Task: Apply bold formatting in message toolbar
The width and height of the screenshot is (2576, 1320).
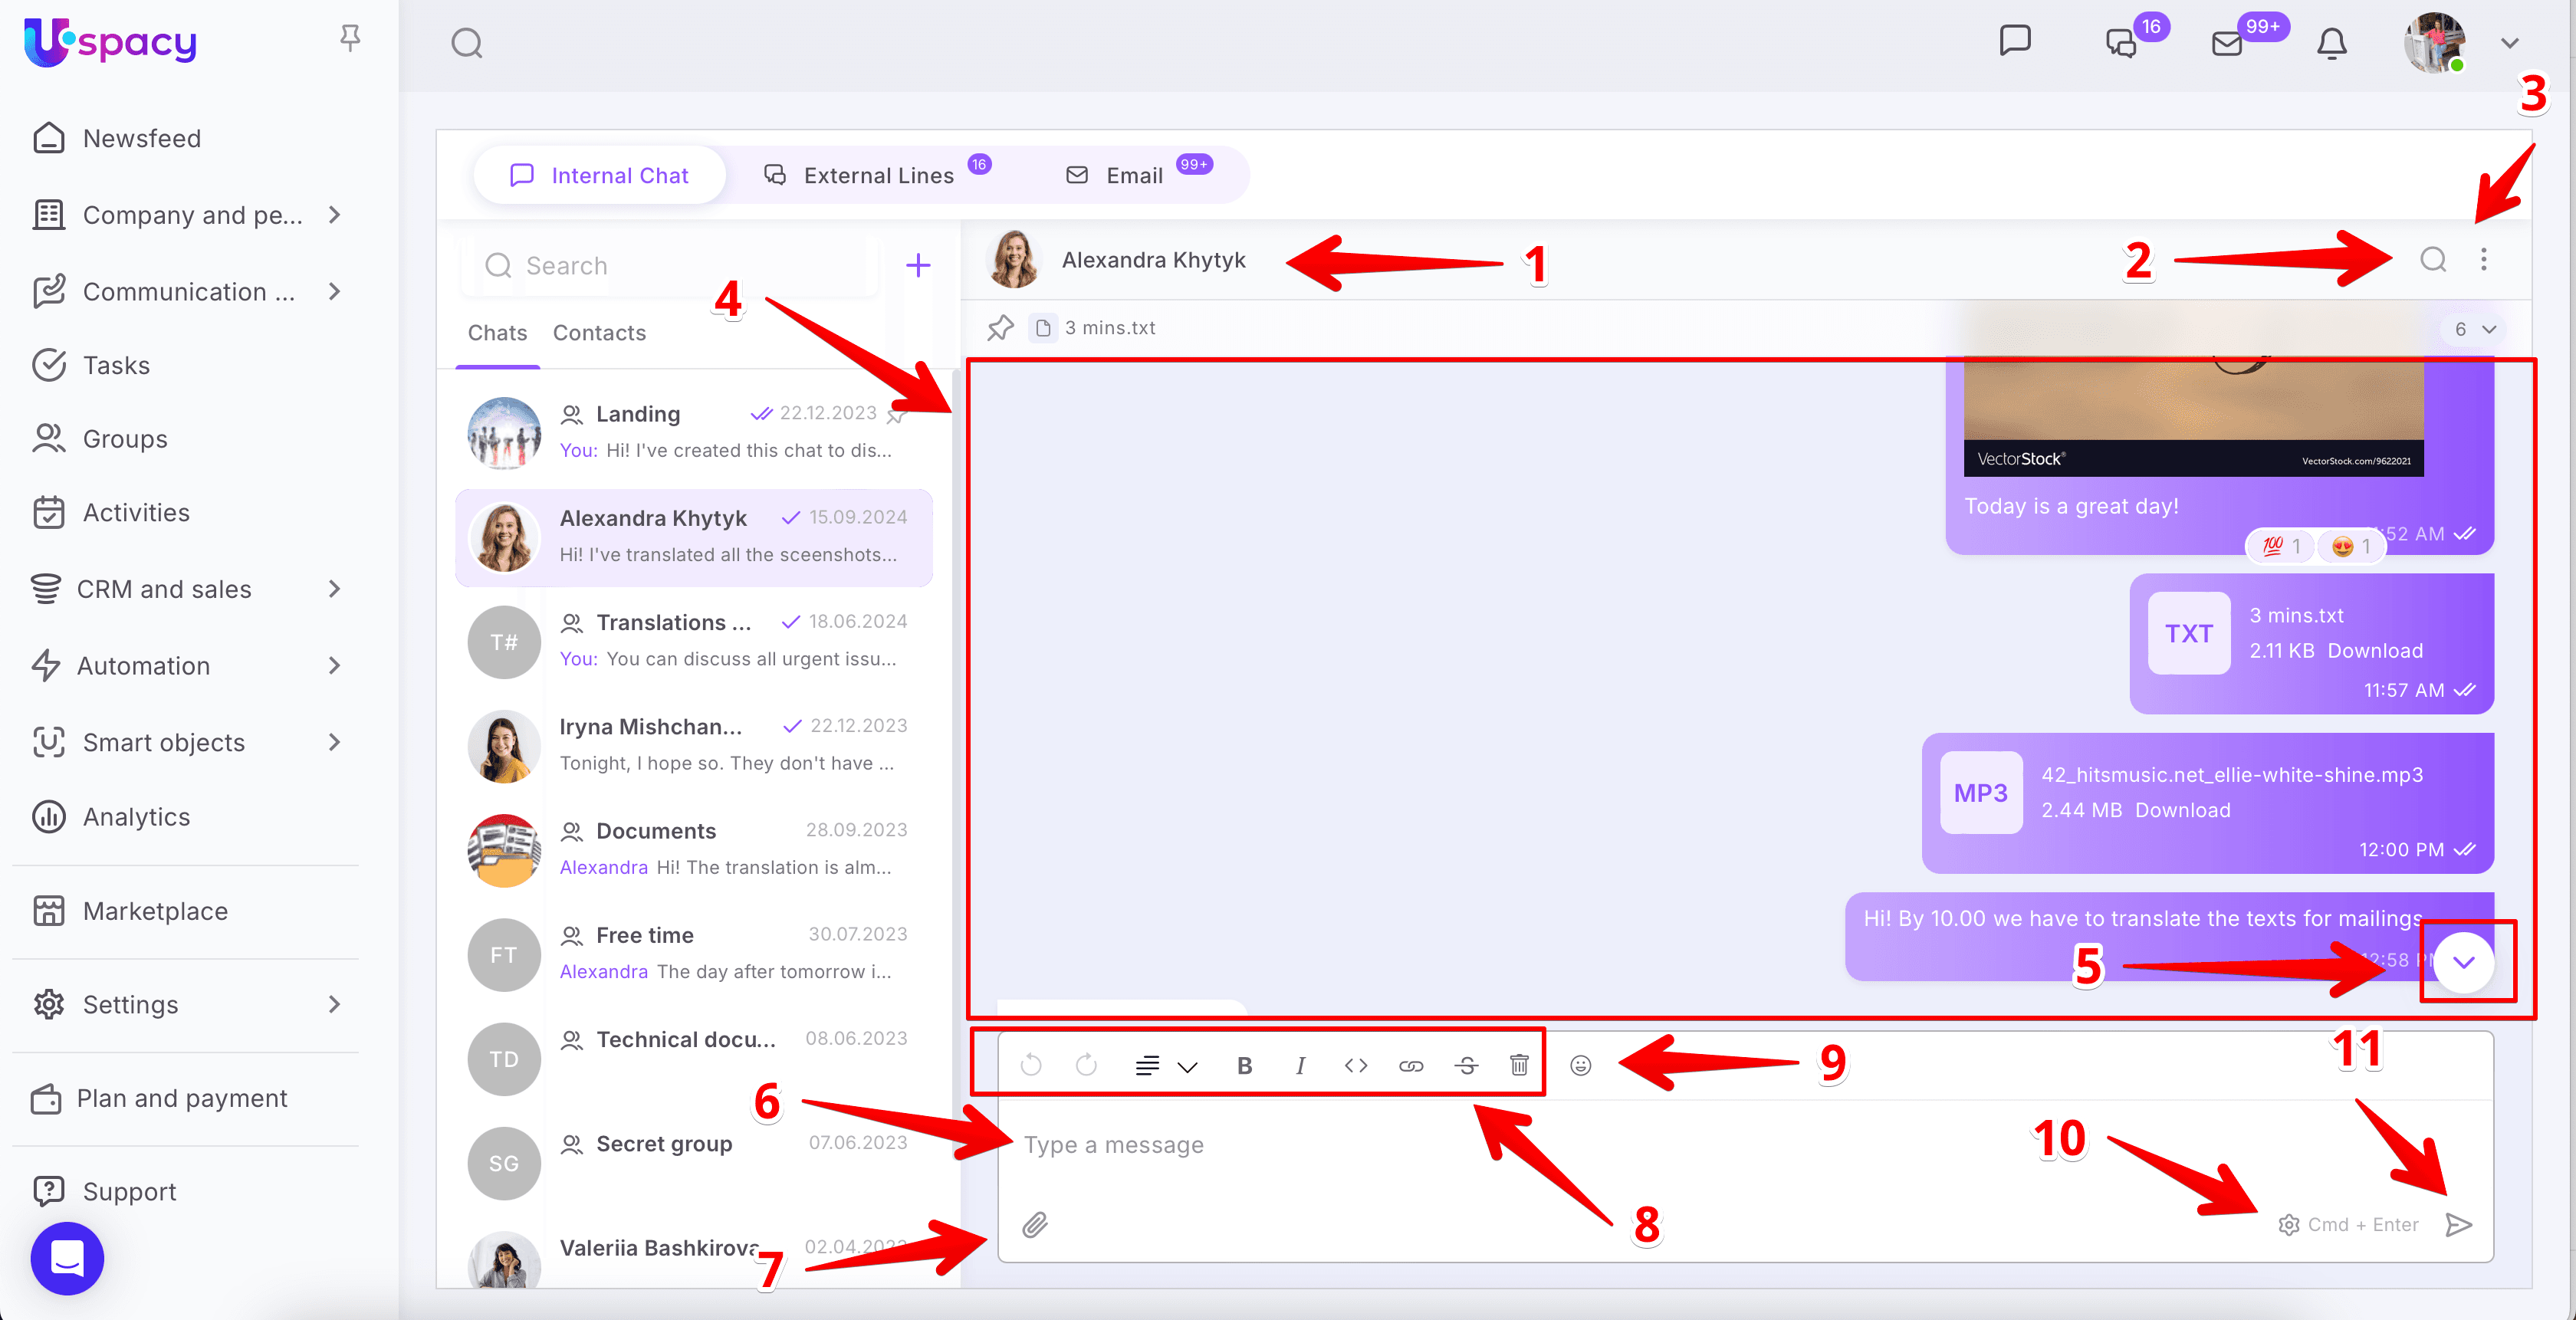Action: (1244, 1065)
